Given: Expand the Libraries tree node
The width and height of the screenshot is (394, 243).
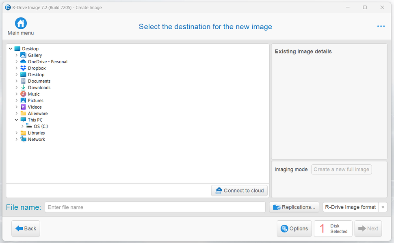Looking at the screenshot, I should coord(17,133).
